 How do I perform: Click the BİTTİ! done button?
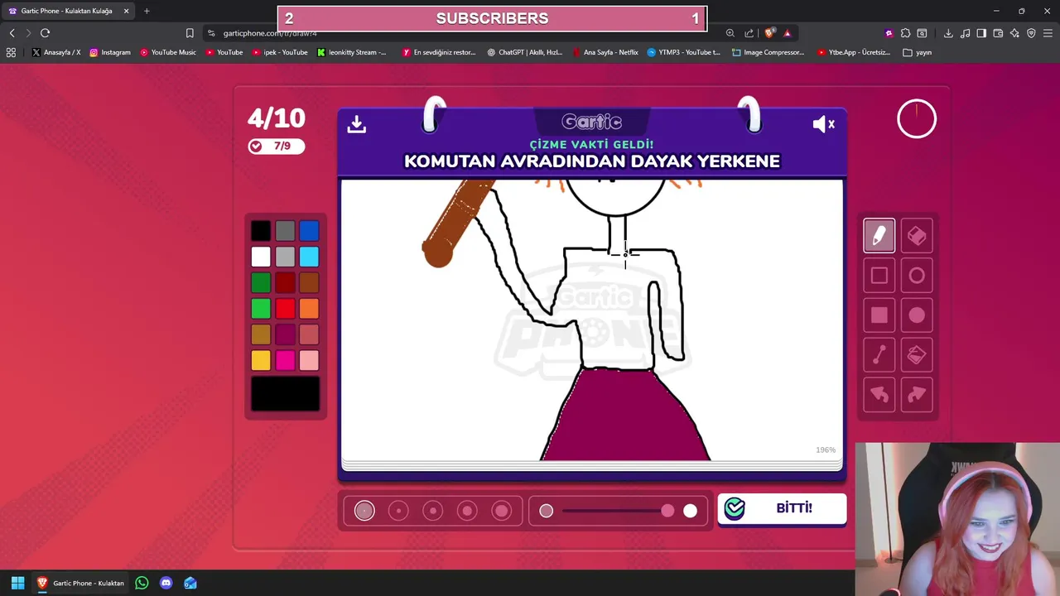tap(782, 508)
